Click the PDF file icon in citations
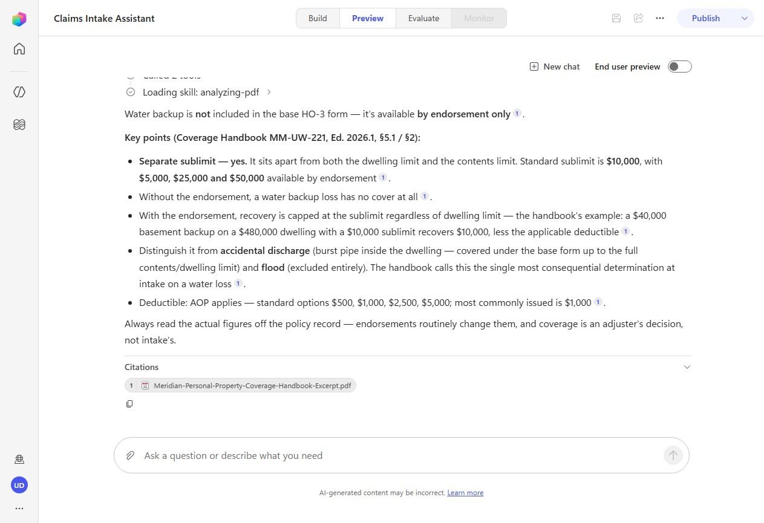This screenshot has height=523, width=764. pos(145,385)
